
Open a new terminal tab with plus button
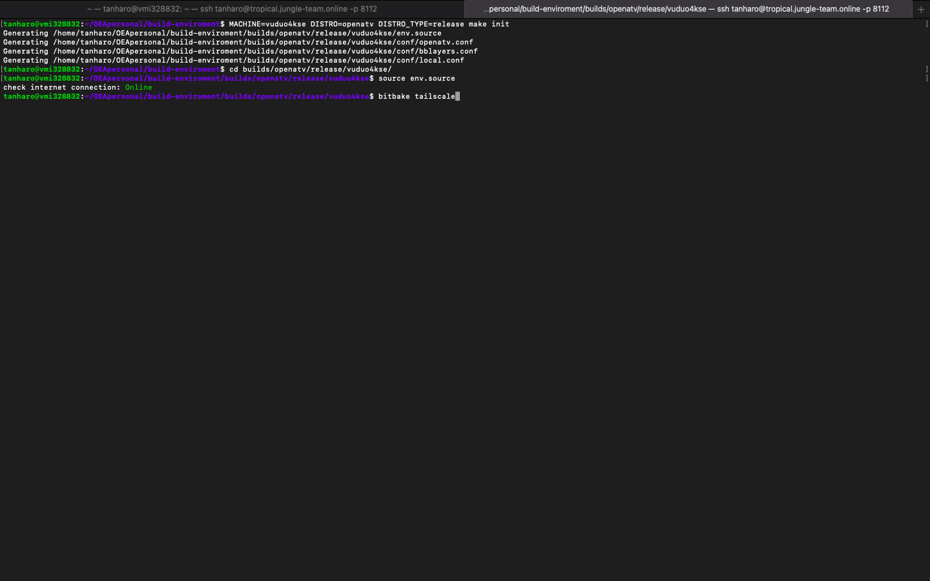(x=921, y=9)
